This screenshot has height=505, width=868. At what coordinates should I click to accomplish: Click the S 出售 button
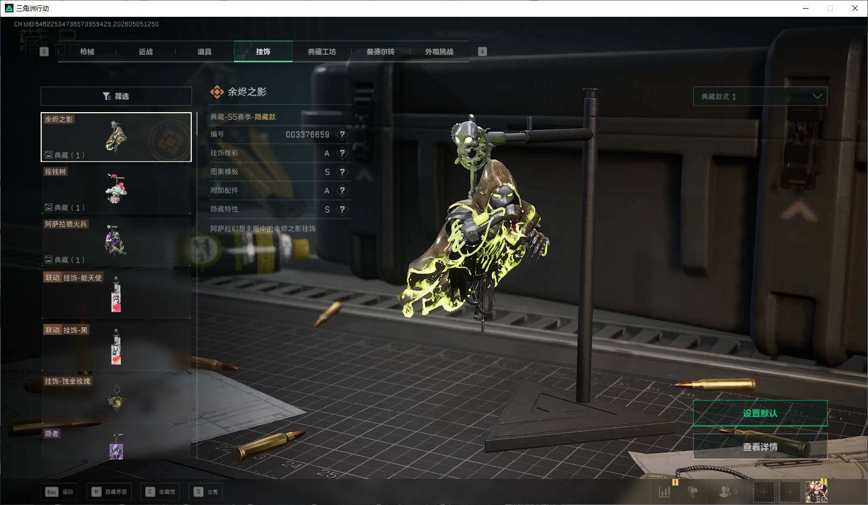click(x=206, y=491)
